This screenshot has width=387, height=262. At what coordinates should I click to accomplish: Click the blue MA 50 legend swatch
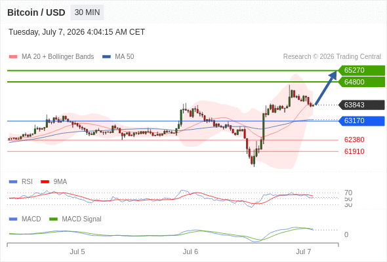[106, 57]
